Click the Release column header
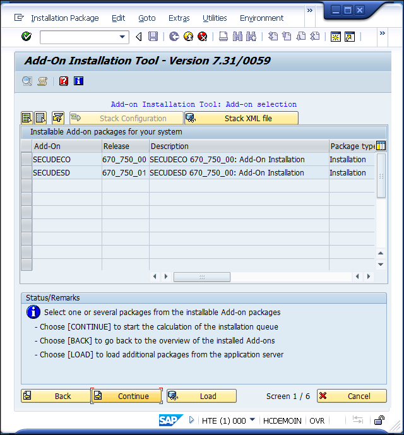This screenshot has width=404, height=435. (126, 146)
